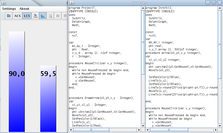
Task: Click 'phi:real;' in the Strelki2 pane
Action: tap(156, 46)
